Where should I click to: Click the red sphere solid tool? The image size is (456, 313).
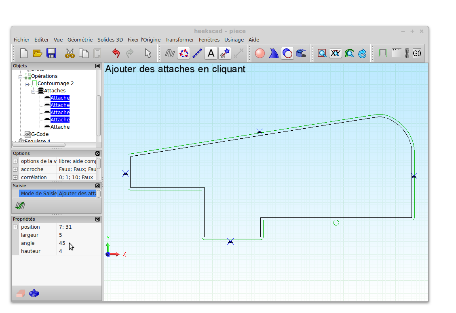pyautogui.click(x=260, y=53)
